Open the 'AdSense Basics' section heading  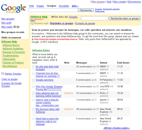tap(41, 50)
